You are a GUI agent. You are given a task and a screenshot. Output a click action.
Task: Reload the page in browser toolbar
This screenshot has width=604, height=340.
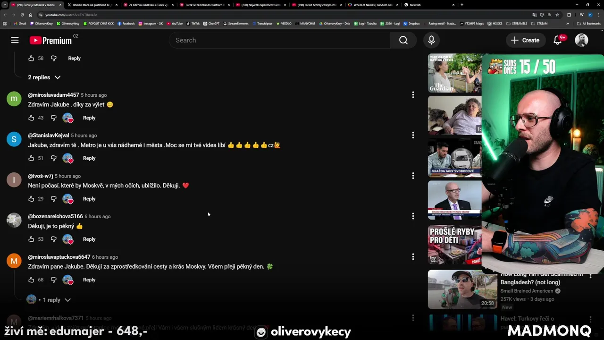point(22,15)
